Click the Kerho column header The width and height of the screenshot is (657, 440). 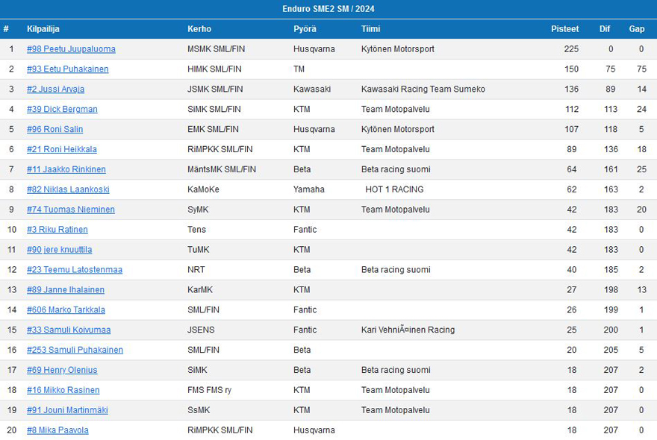coord(199,29)
